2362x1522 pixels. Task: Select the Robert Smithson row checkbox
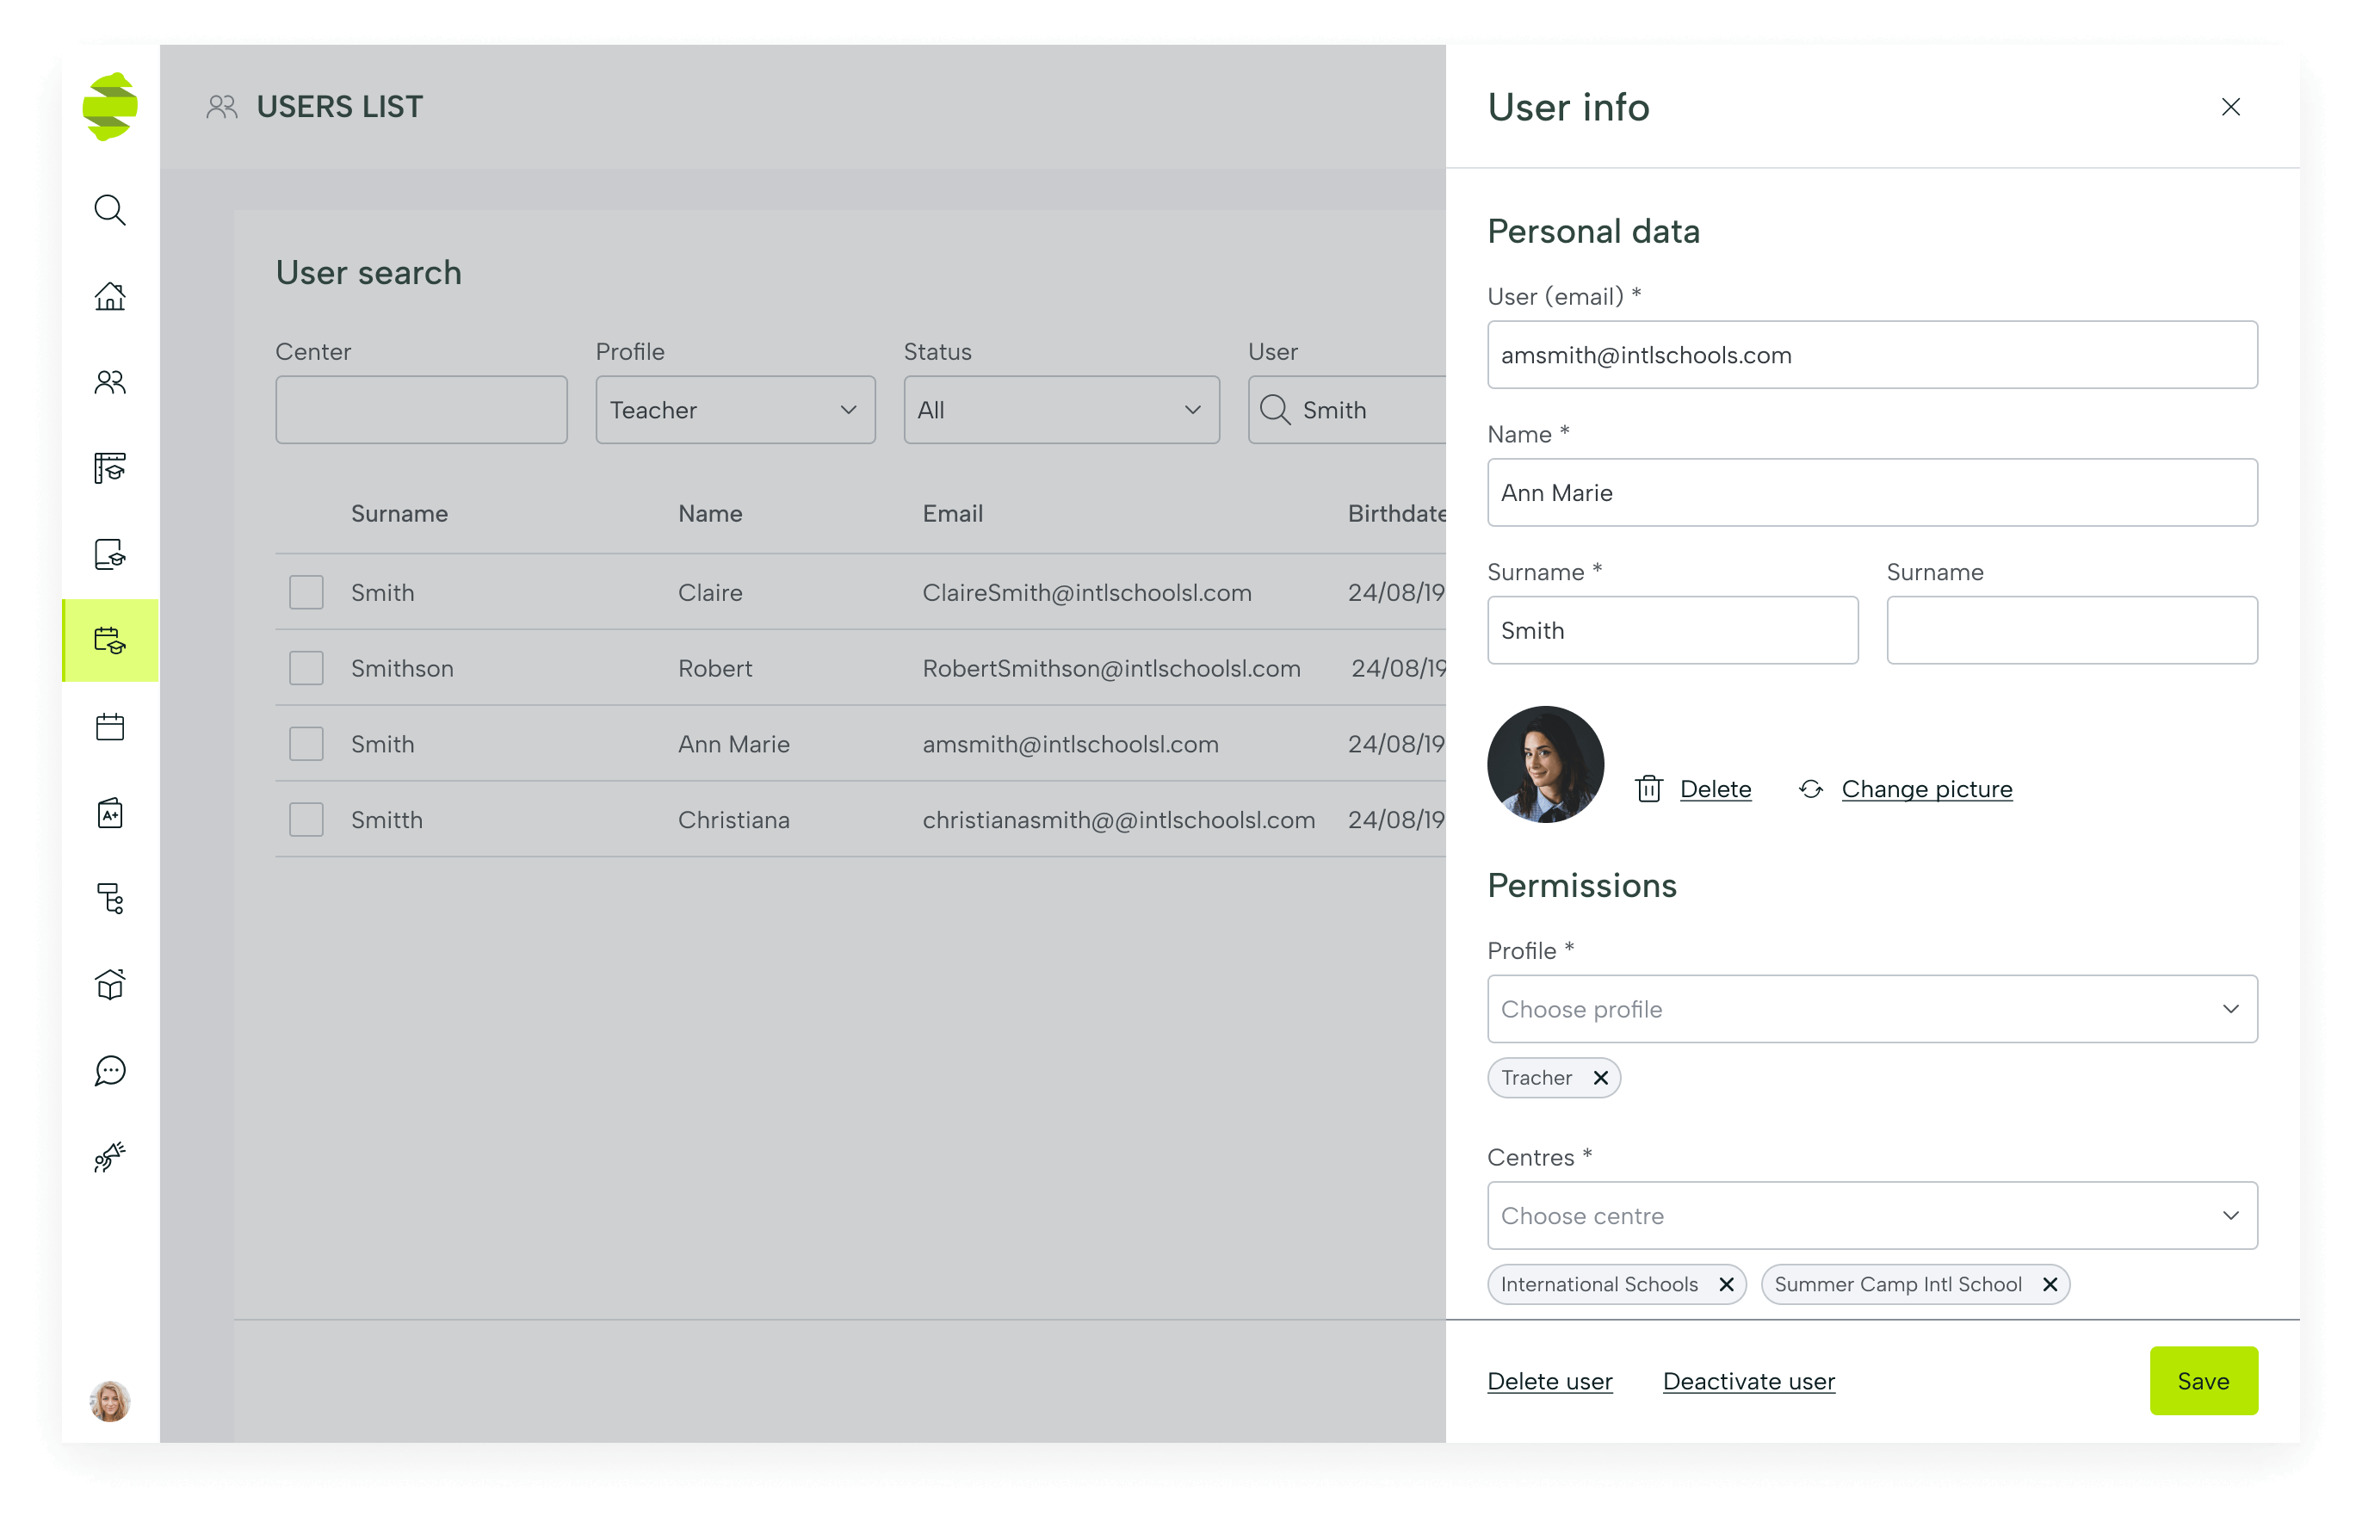(x=306, y=668)
